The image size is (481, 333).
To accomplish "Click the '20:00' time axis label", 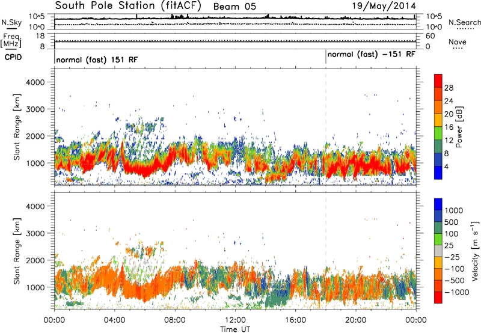I will [x=356, y=320].
